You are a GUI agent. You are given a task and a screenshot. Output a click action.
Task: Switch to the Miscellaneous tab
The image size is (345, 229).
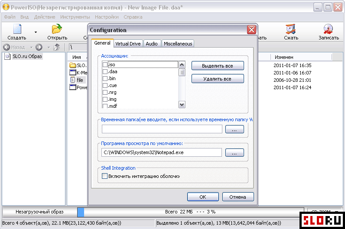178,44
